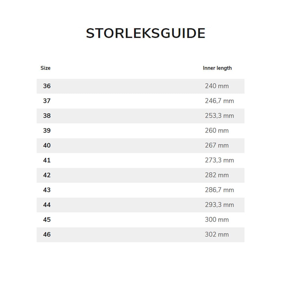Click the 286,7 mm measurement

click(219, 190)
